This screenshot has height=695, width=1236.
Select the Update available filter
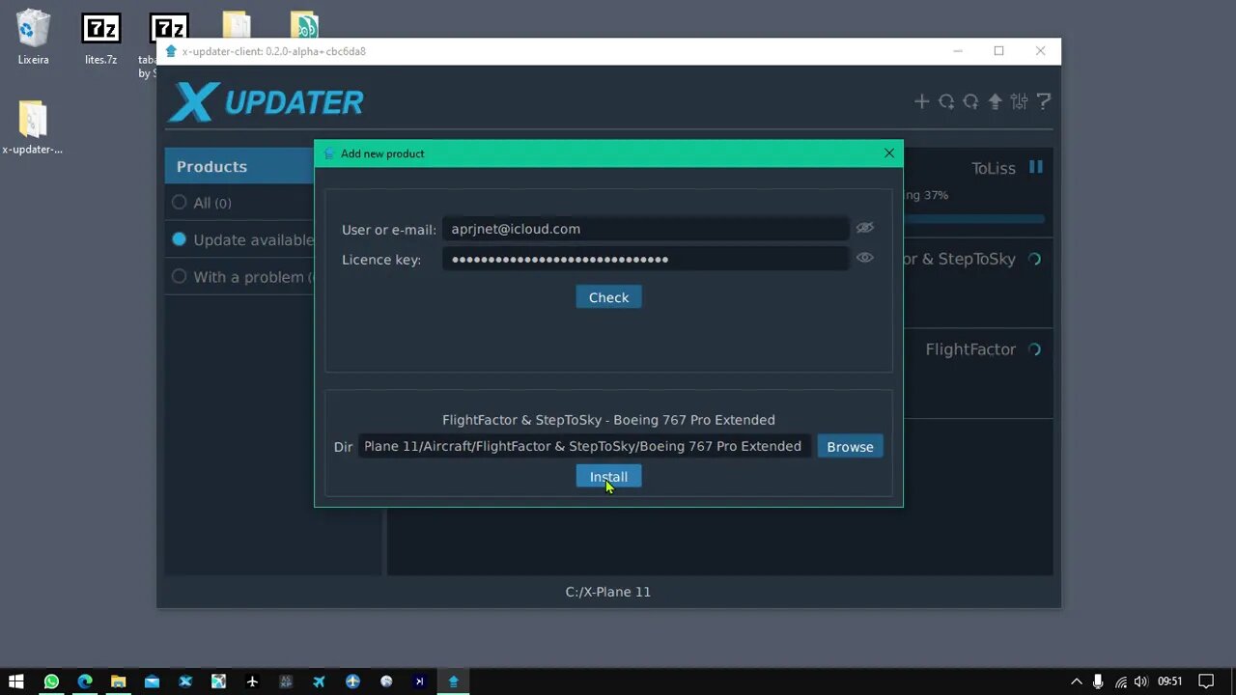[x=243, y=239]
